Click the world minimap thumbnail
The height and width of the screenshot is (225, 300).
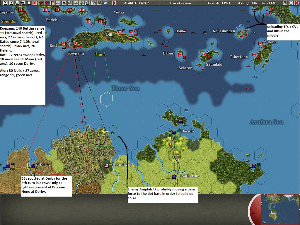pos(280,209)
